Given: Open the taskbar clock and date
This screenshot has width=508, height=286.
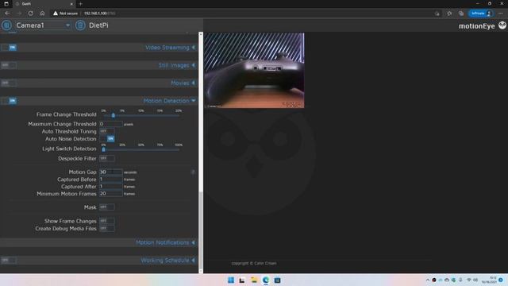Looking at the screenshot, I should (x=489, y=280).
